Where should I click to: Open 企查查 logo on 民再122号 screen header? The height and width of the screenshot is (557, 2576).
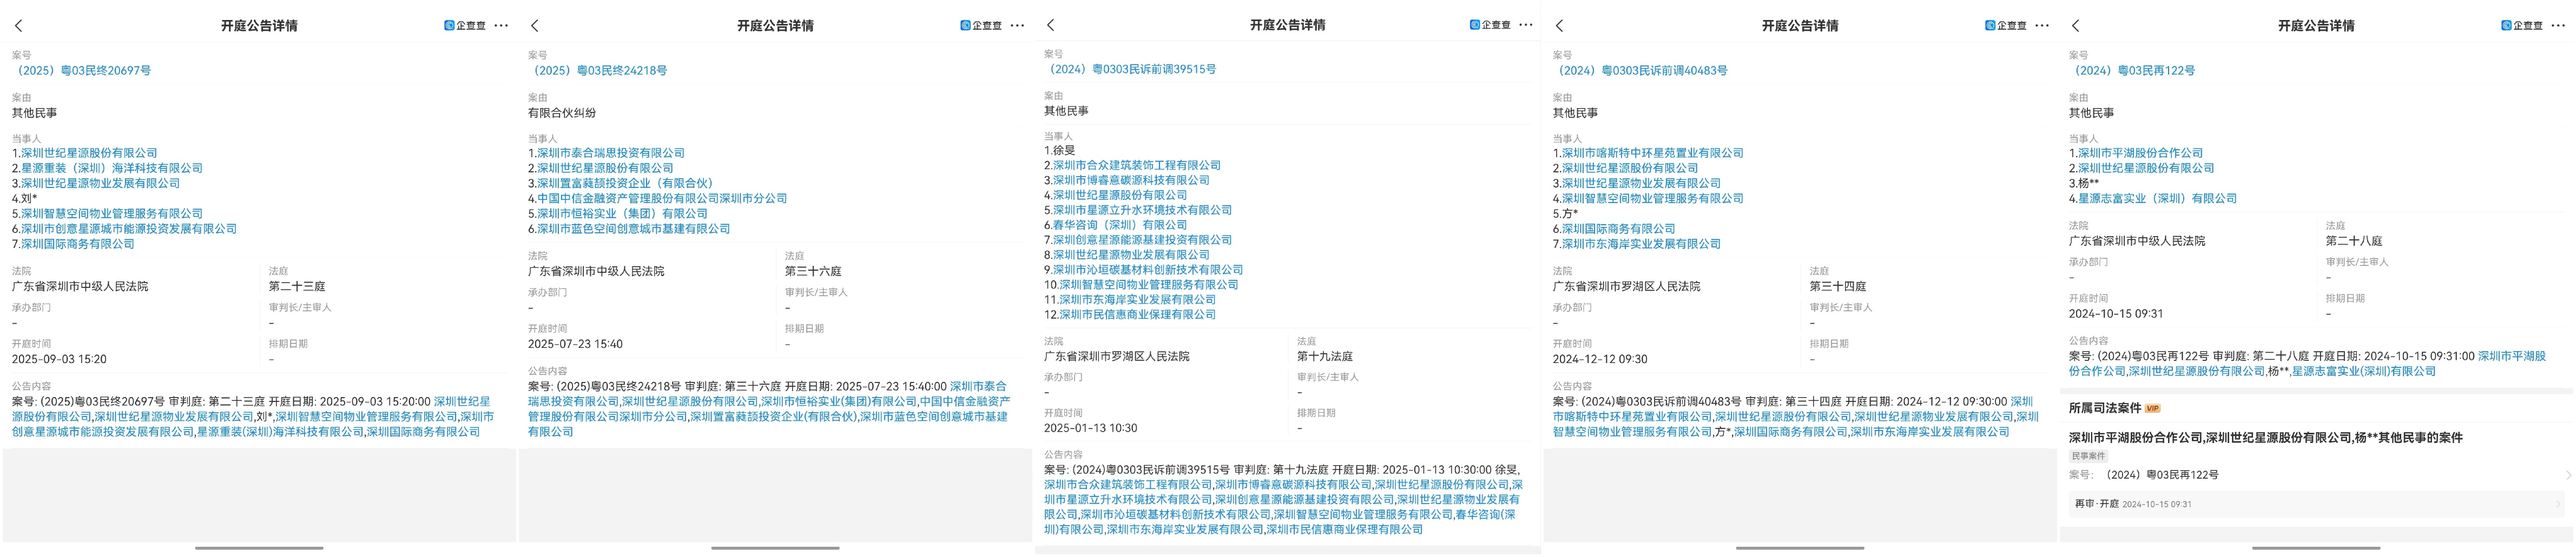click(2522, 26)
